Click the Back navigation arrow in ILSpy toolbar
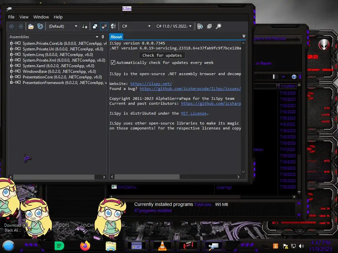The width and height of the screenshot is (338, 253). [x=12, y=26]
